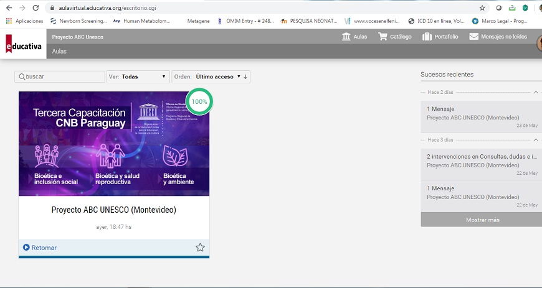
Task: Click the green shield extension icon
Action: [x=525, y=8]
